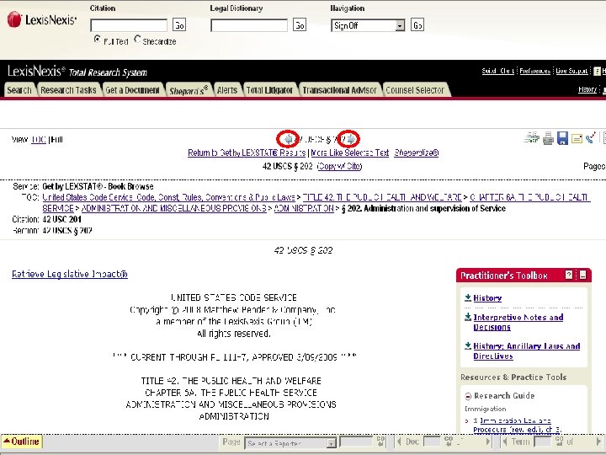Open History; Ancillary Laws and Directives link
The width and height of the screenshot is (606, 455).
[x=527, y=351]
